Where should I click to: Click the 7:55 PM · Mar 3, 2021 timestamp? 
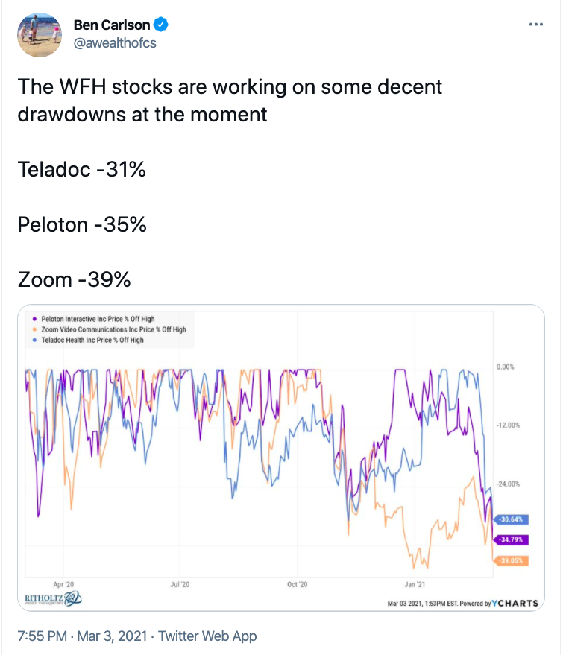[83, 636]
